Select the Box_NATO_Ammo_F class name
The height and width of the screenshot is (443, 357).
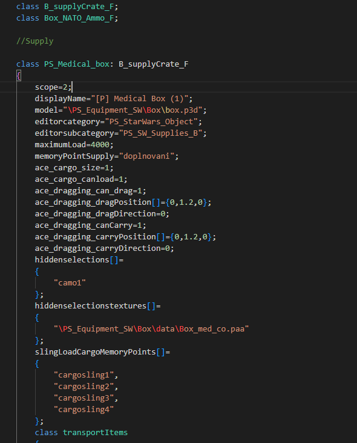tap(79, 18)
